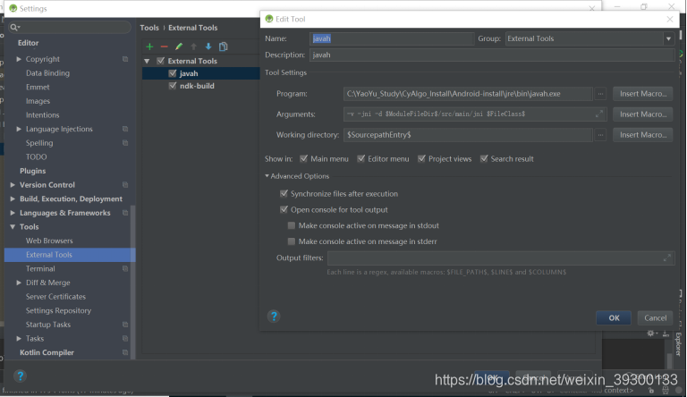Remove selected tool with red minus icon
This screenshot has width=687, height=397.
click(x=165, y=46)
